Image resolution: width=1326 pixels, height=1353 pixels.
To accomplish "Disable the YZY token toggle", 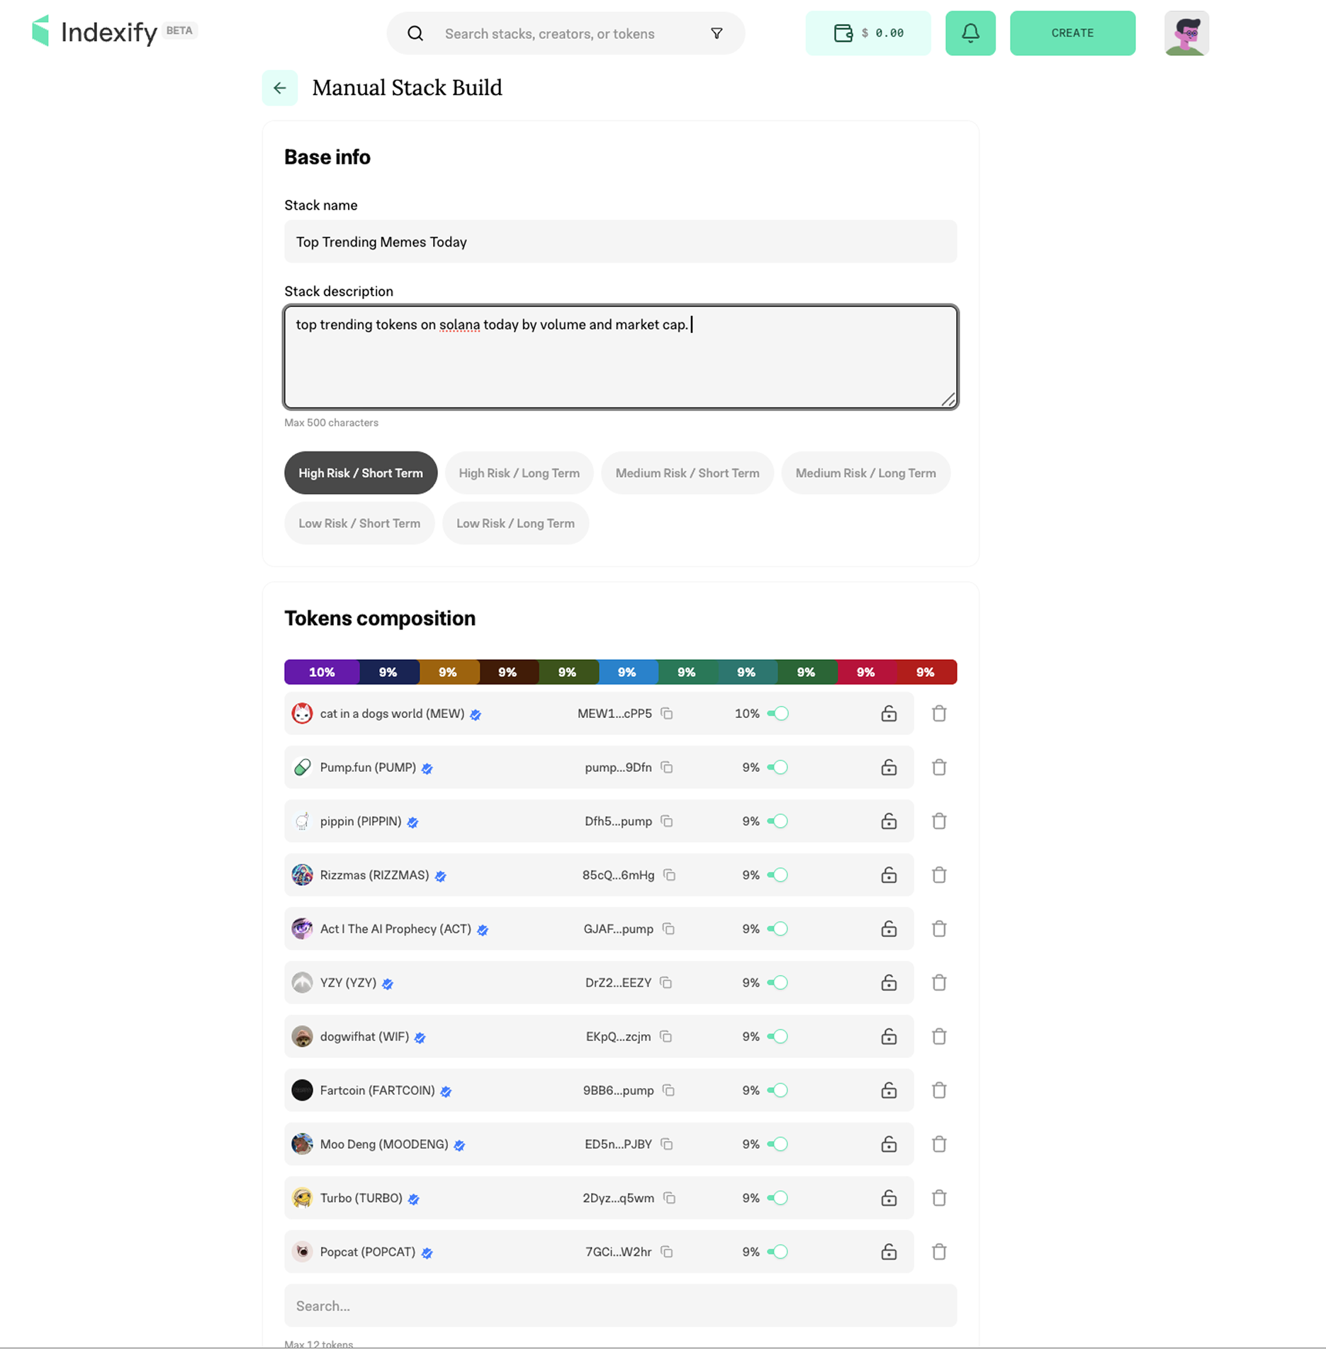I will point(779,982).
